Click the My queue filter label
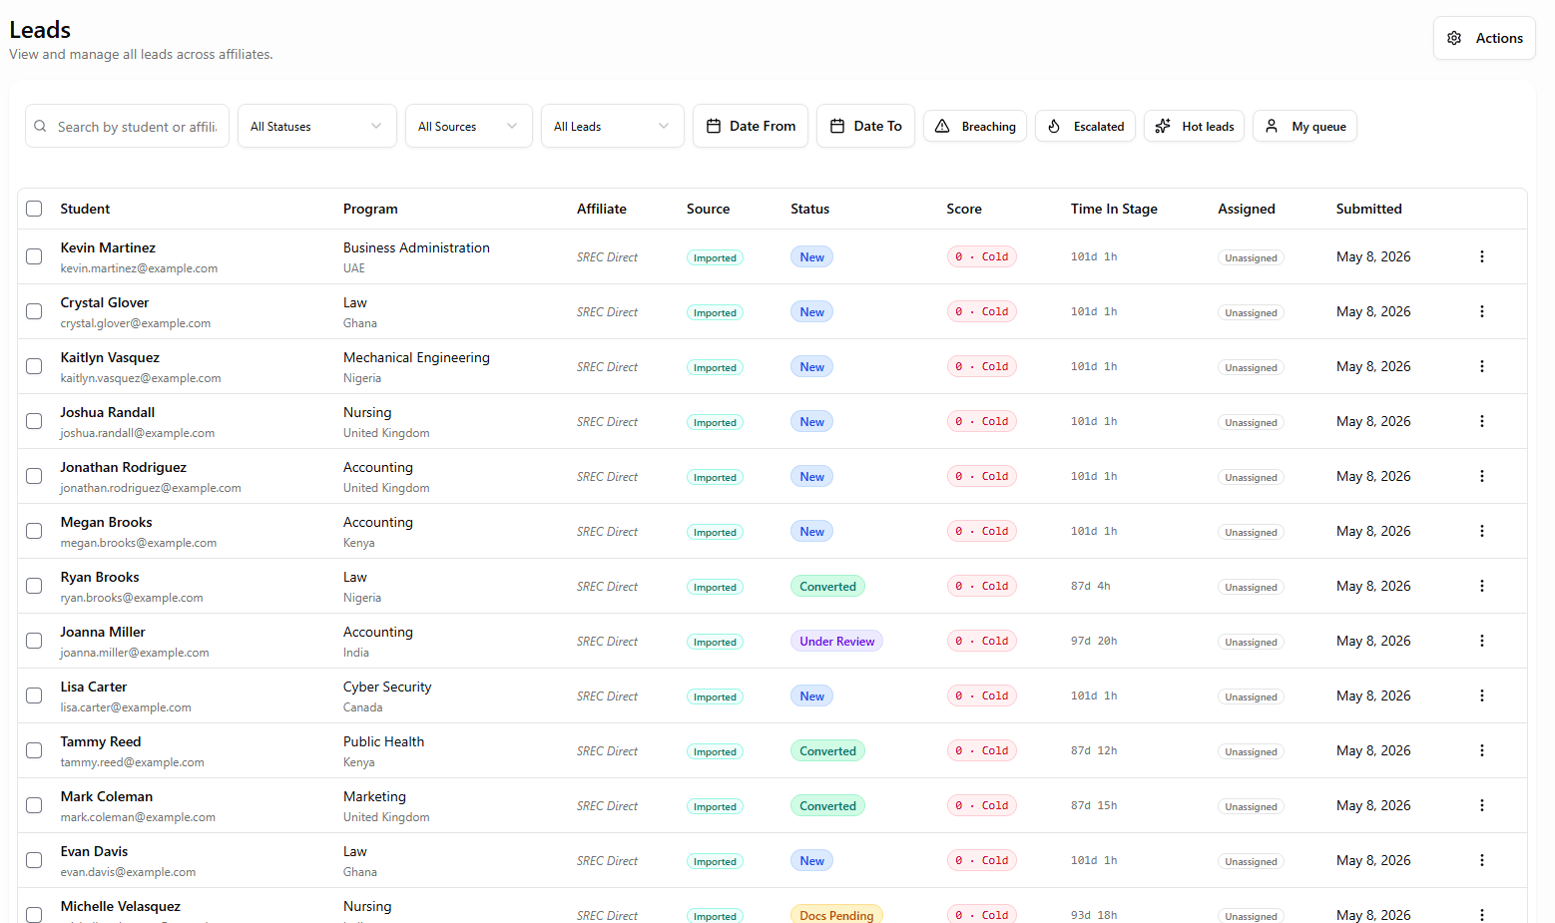Image resolution: width=1555 pixels, height=923 pixels. [x=1318, y=127]
